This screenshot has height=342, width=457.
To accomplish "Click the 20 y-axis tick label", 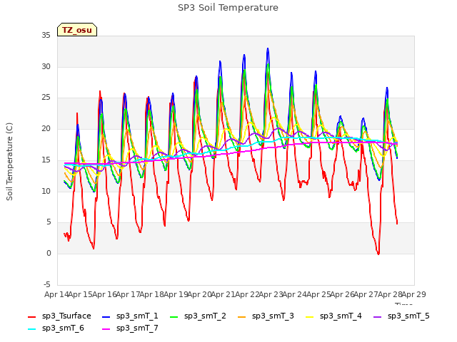I will tap(46, 129).
